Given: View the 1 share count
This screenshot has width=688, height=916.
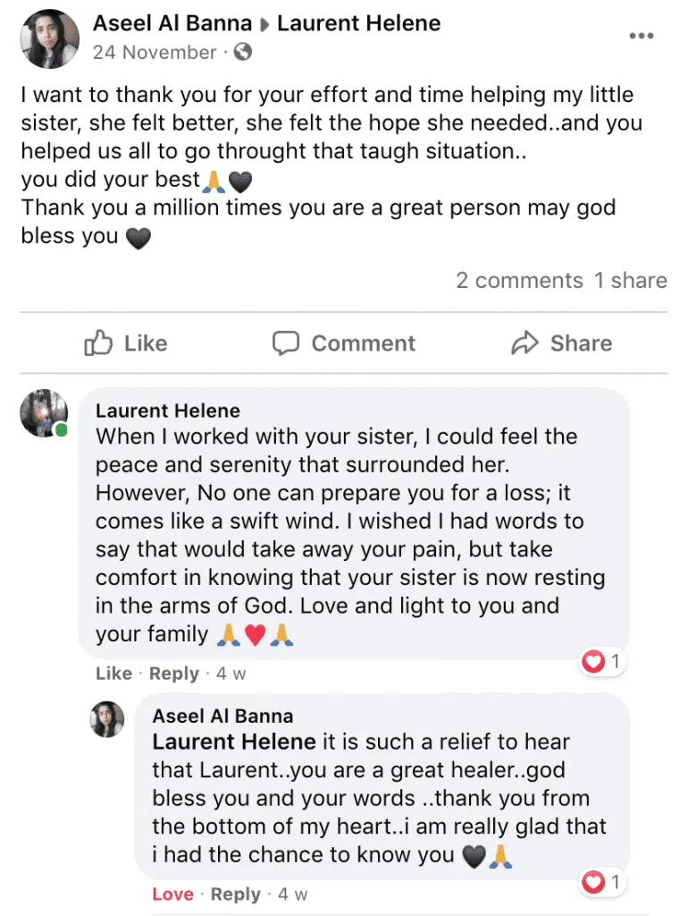Looking at the screenshot, I should (631, 280).
